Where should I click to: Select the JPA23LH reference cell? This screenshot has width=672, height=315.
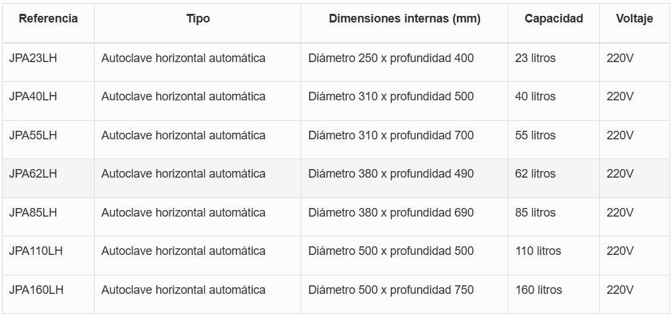[x=33, y=58]
